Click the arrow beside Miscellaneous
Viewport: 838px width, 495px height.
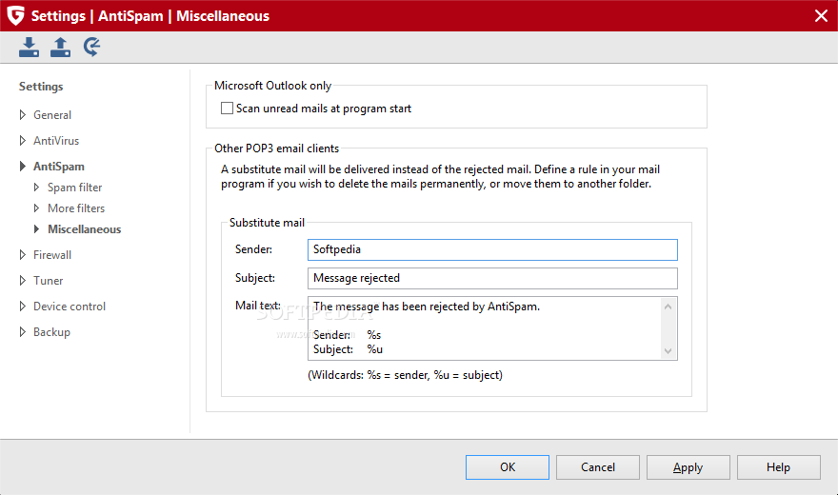click(x=36, y=228)
